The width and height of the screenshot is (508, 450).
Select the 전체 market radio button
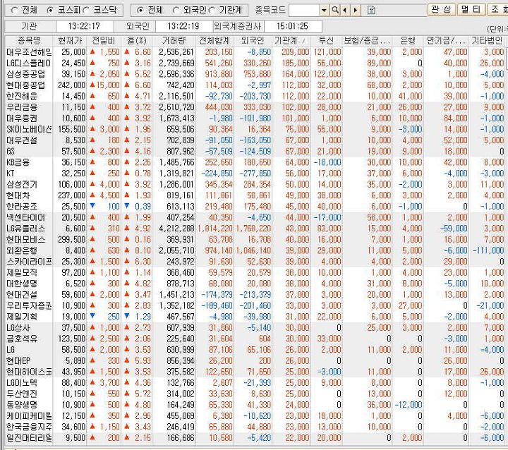[14, 11]
